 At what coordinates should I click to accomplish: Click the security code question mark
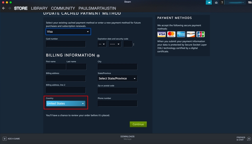point(133,44)
